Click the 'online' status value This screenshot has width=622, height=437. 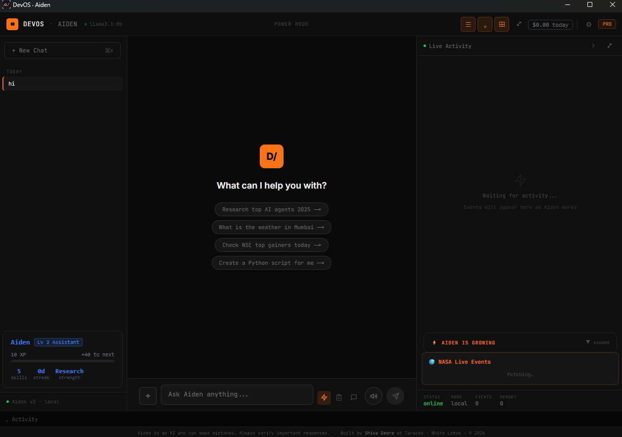[x=433, y=403]
